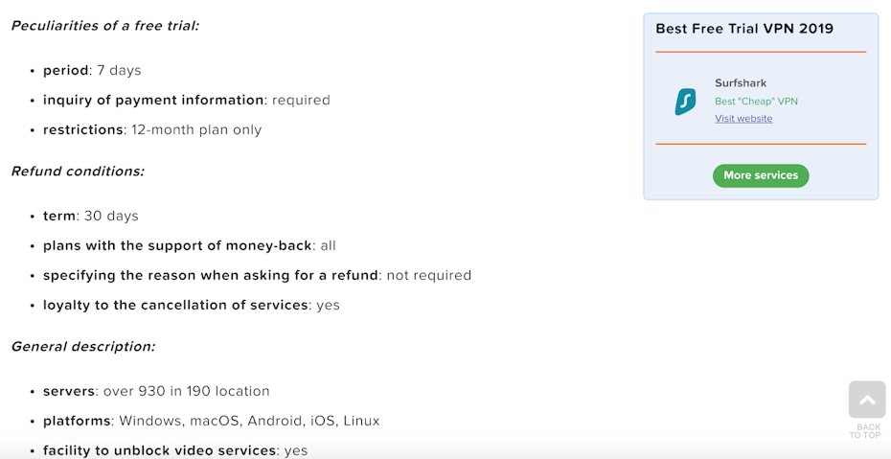Click the Surfshark logo icon
Image resolution: width=891 pixels, height=459 pixels.
tap(685, 101)
